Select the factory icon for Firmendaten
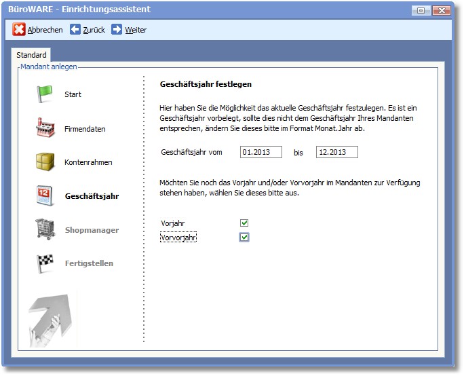 point(45,128)
